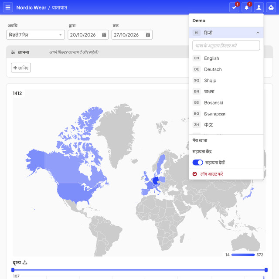The image size is (279, 279).
Task: Click the filter sliders icon
Action: (x=13, y=52)
